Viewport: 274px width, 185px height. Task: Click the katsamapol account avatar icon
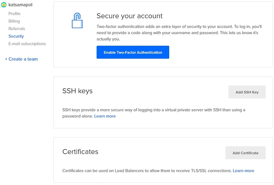tap(4, 6)
